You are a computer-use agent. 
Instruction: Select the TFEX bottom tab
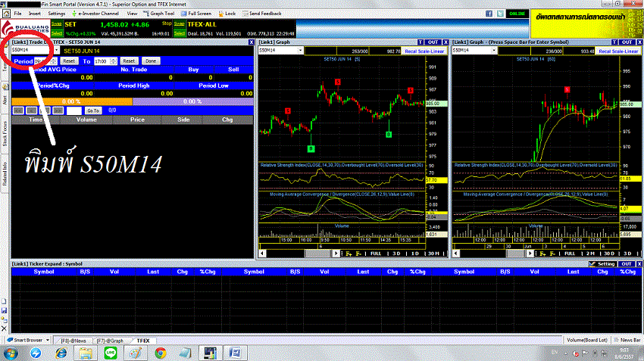point(143,341)
